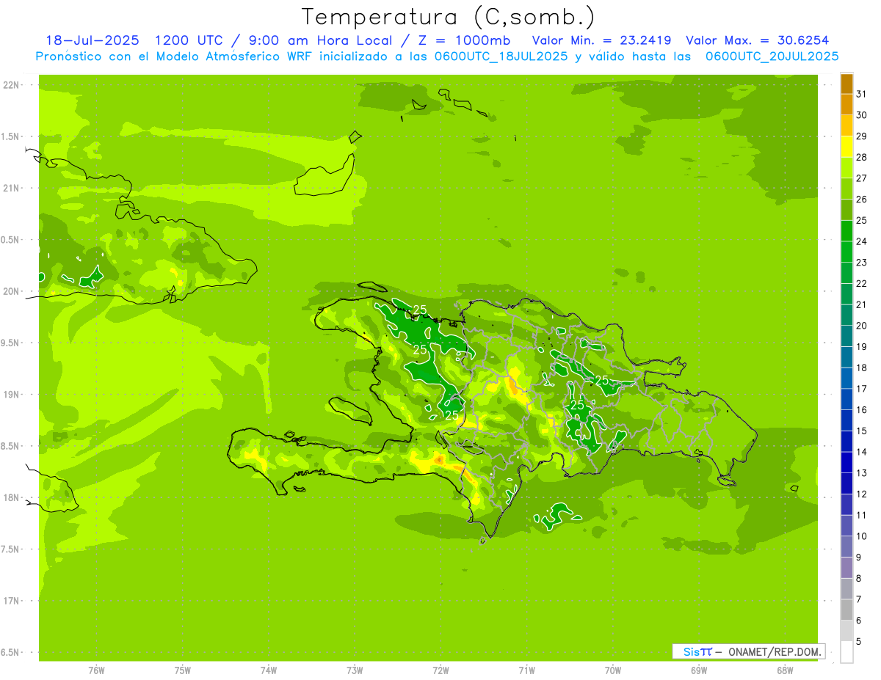Click the '22N' latitude axis label

coord(11,85)
